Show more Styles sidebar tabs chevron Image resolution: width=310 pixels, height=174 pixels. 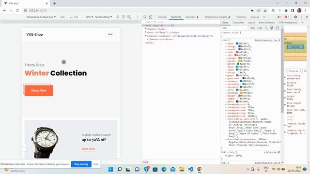point(302,23)
